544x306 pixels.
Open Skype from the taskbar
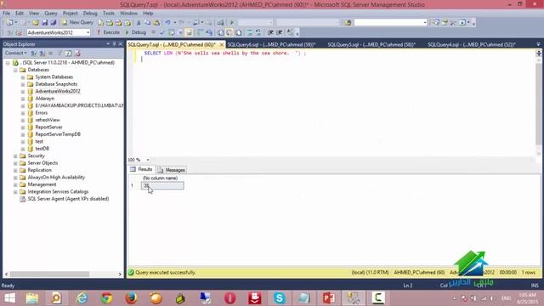[x=280, y=298]
